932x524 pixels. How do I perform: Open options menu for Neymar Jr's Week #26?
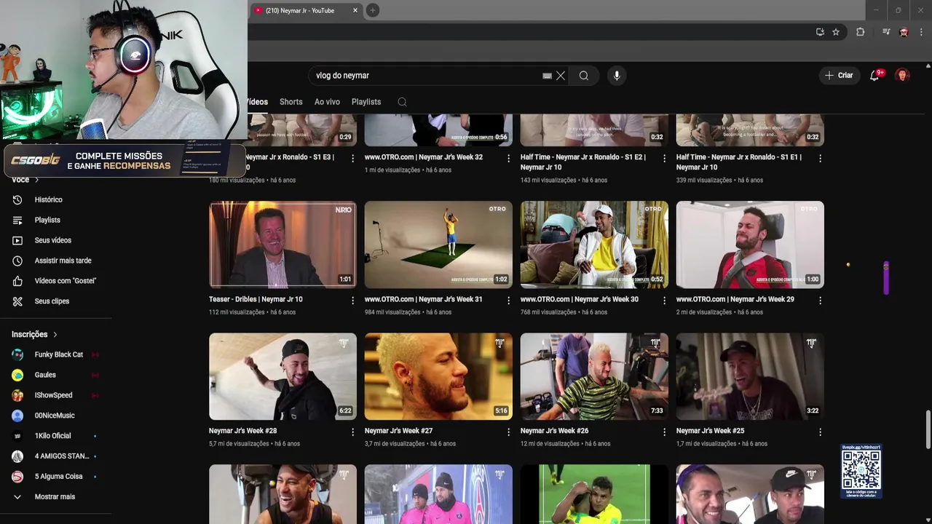point(664,432)
